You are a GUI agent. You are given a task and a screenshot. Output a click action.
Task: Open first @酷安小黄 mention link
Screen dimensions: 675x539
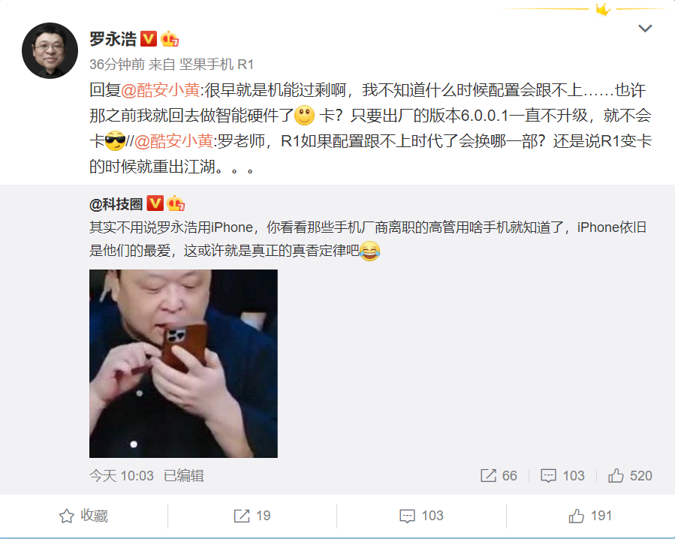(x=161, y=90)
